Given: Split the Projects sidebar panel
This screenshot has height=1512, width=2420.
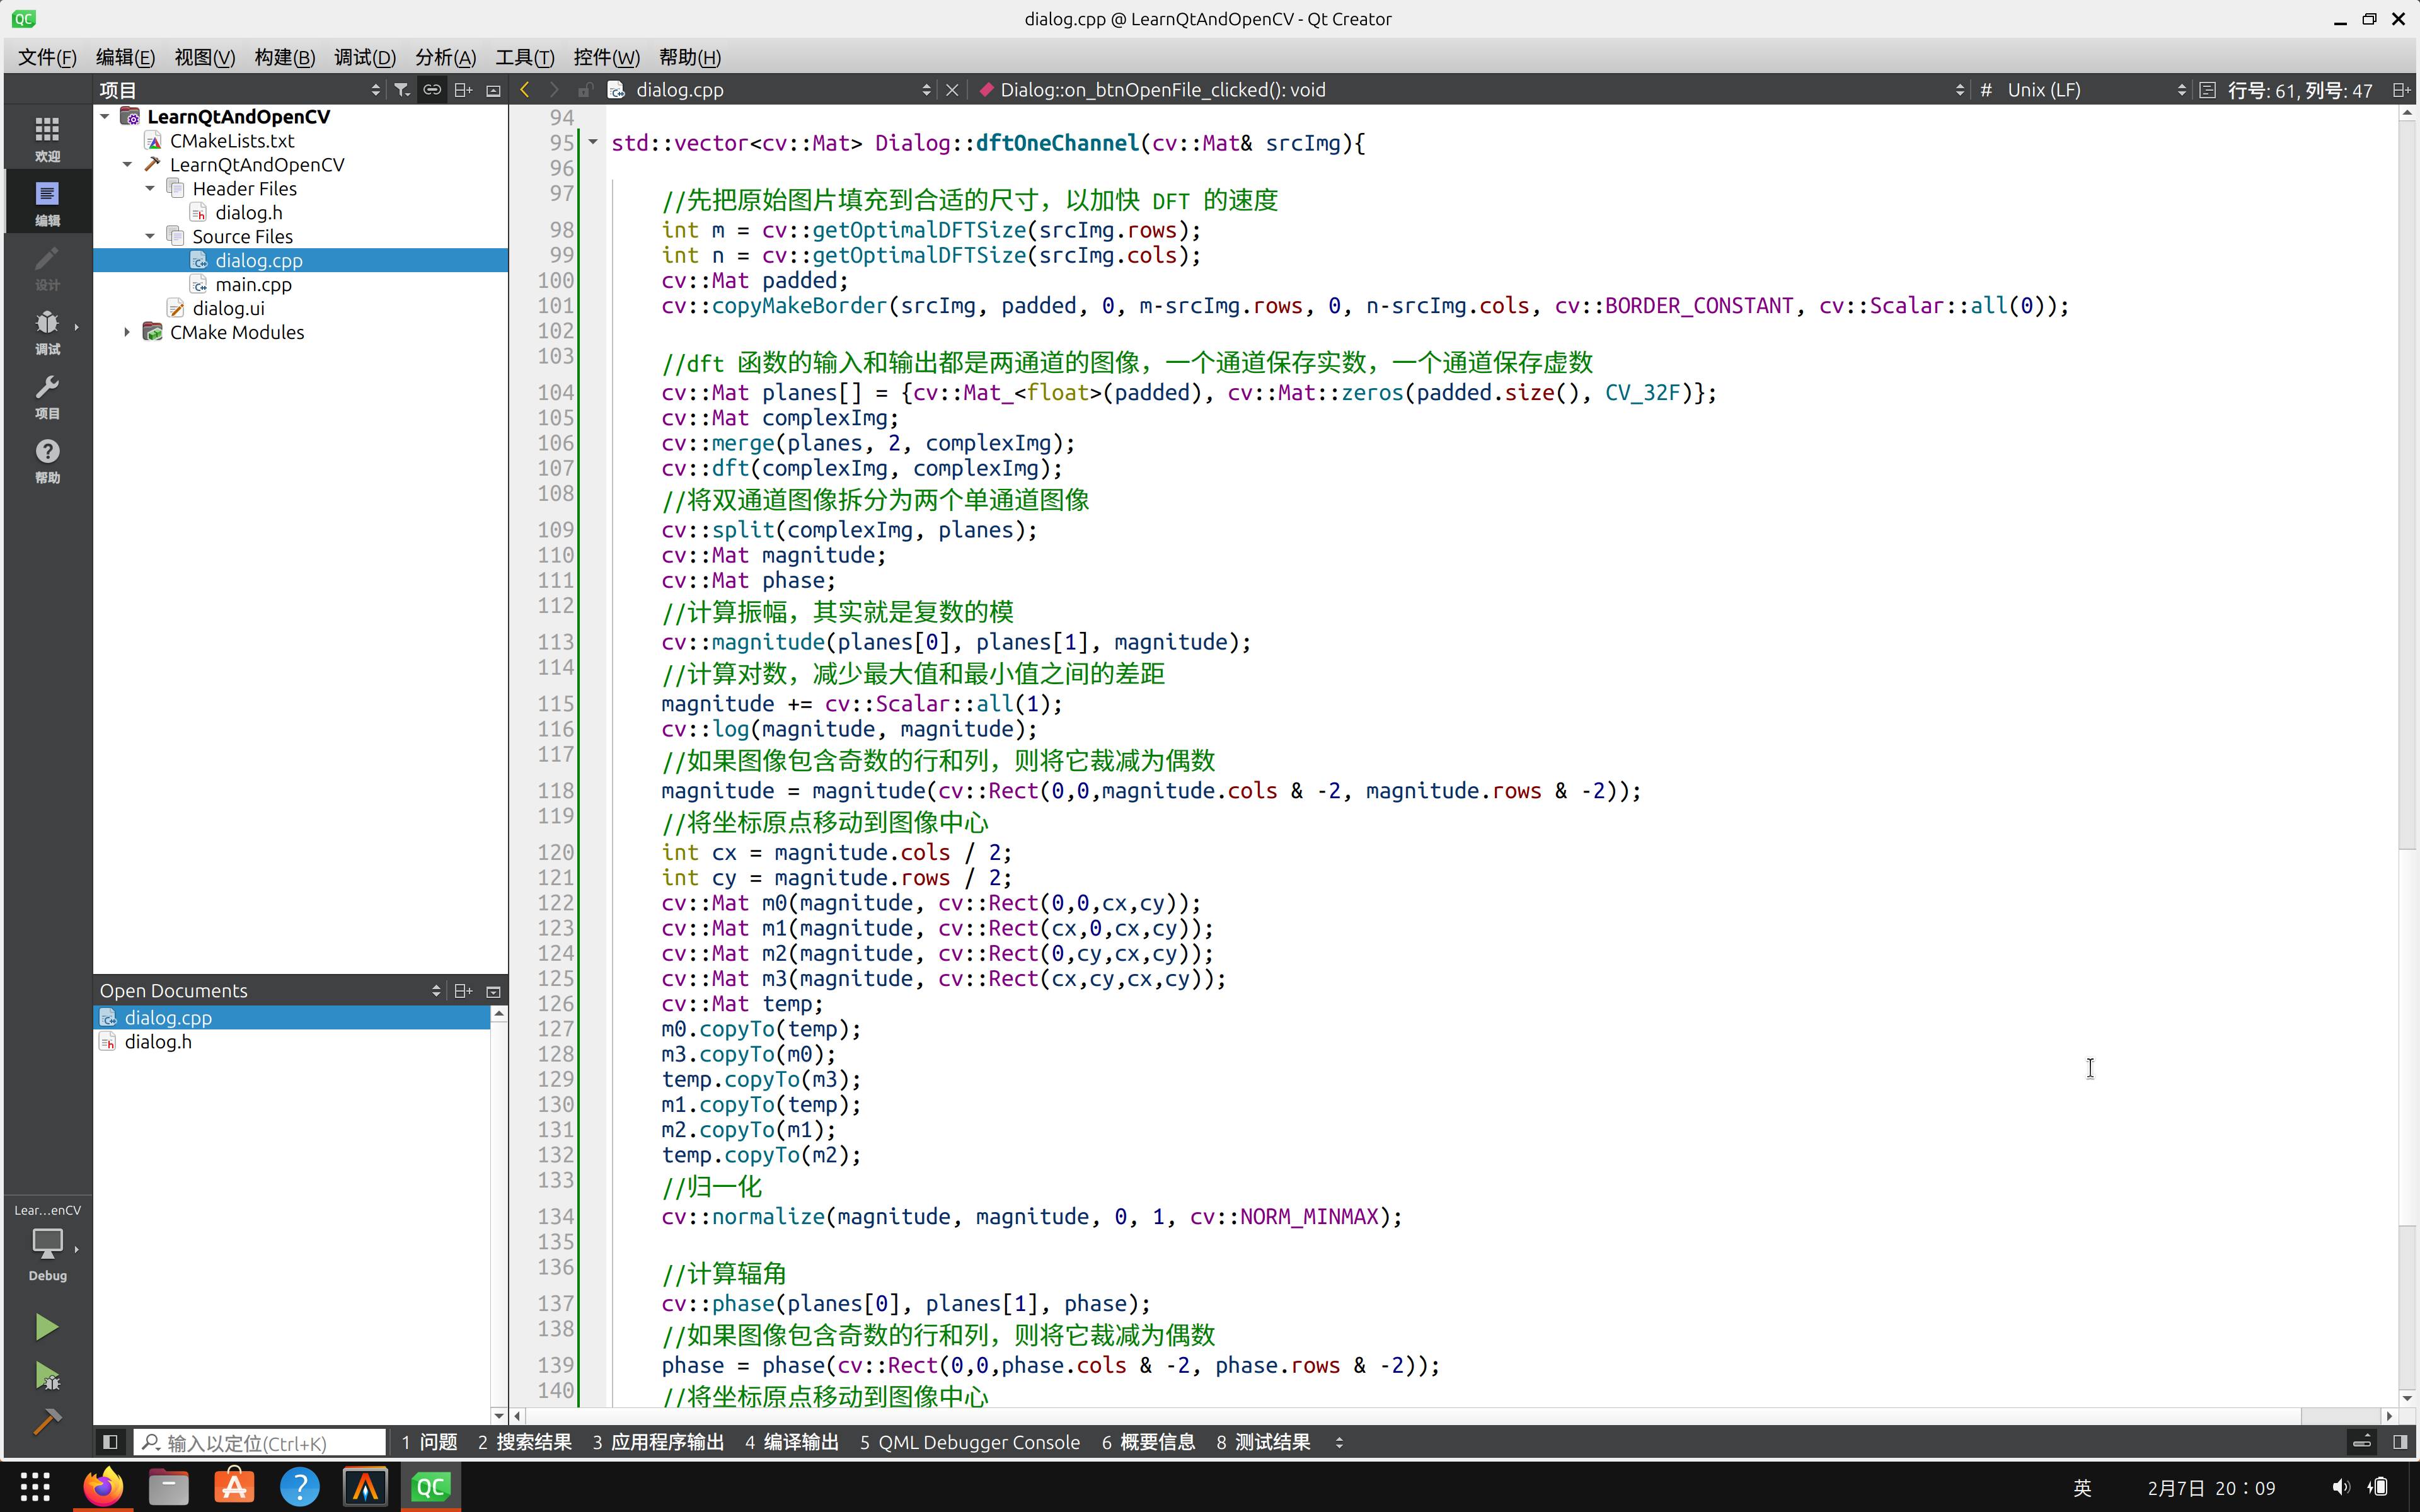Looking at the screenshot, I should [x=463, y=90].
